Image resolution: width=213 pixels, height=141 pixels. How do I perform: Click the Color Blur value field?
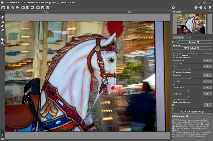tap(207, 81)
